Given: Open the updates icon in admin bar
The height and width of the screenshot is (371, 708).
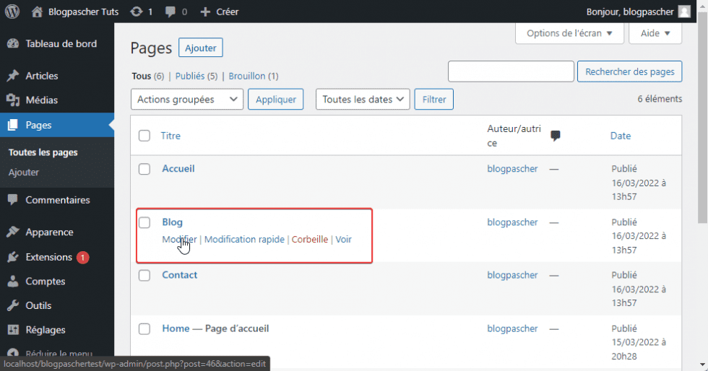Looking at the screenshot, I should [136, 12].
